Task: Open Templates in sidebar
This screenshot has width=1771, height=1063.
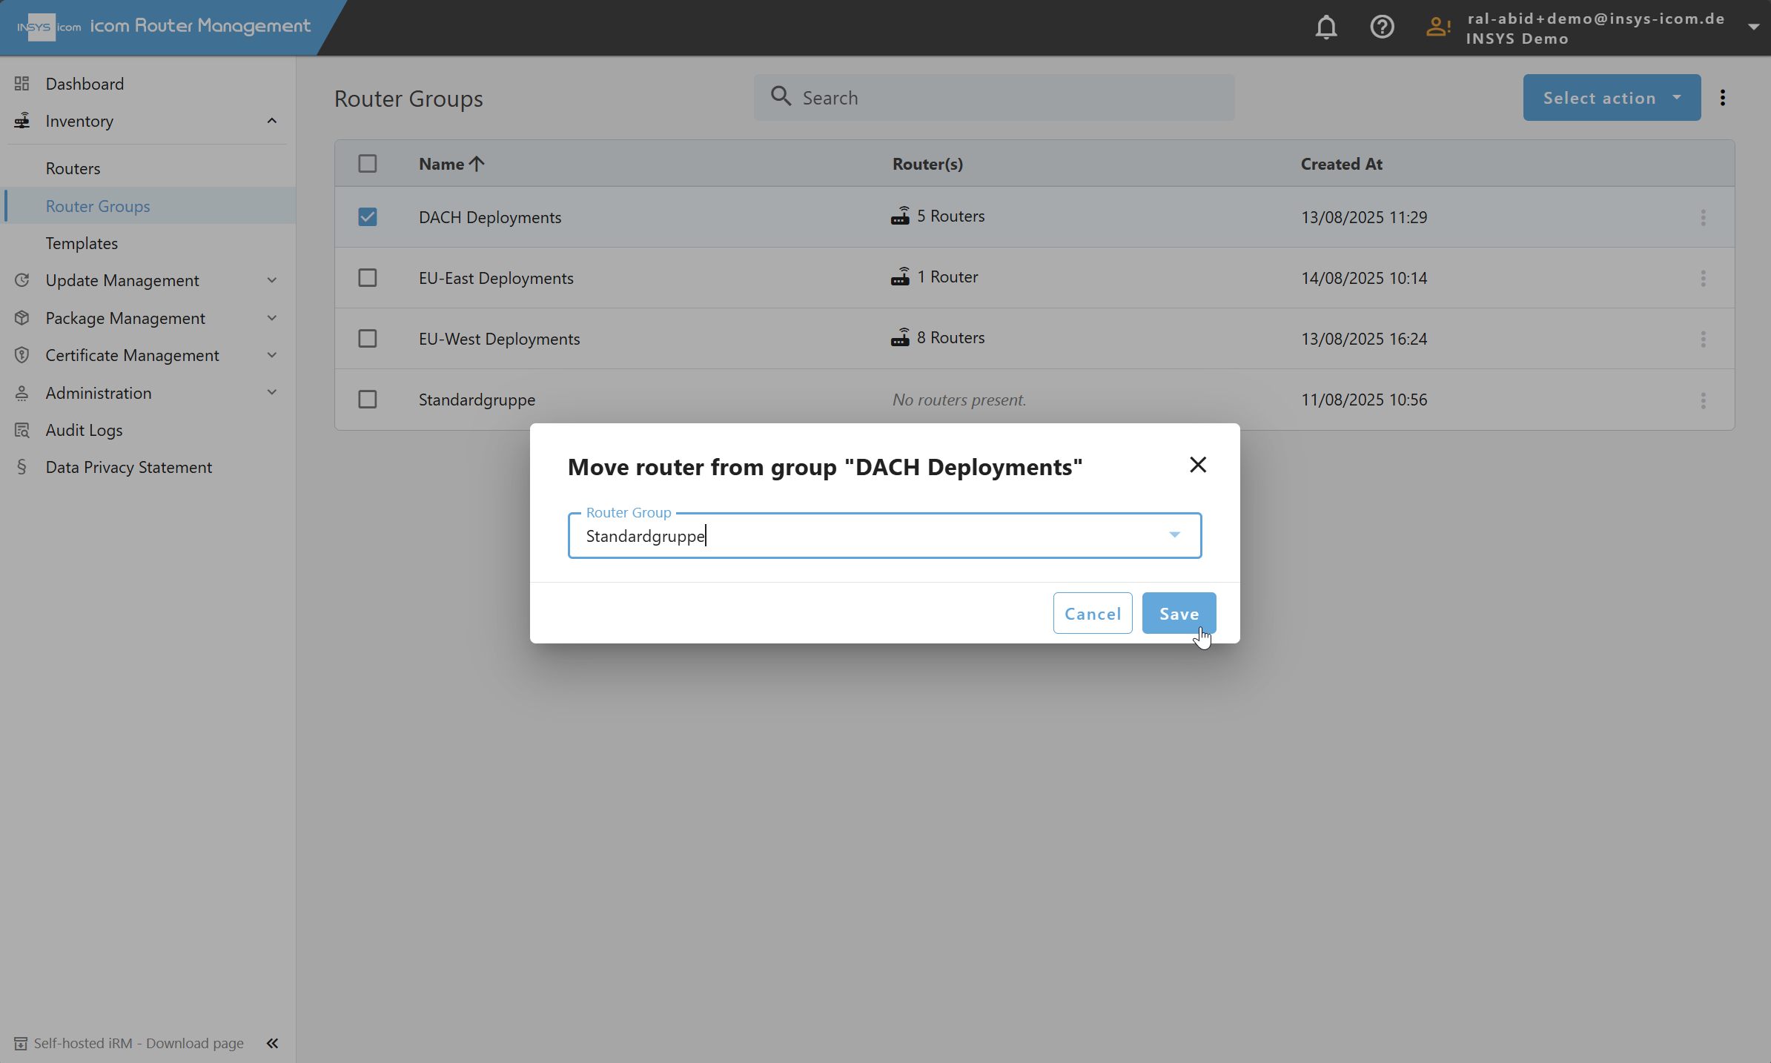Action: 82,243
